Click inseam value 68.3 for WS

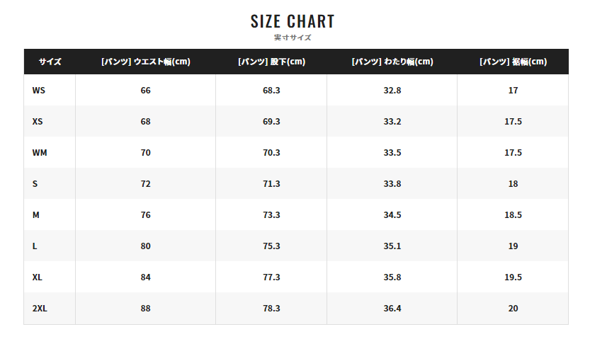click(271, 90)
